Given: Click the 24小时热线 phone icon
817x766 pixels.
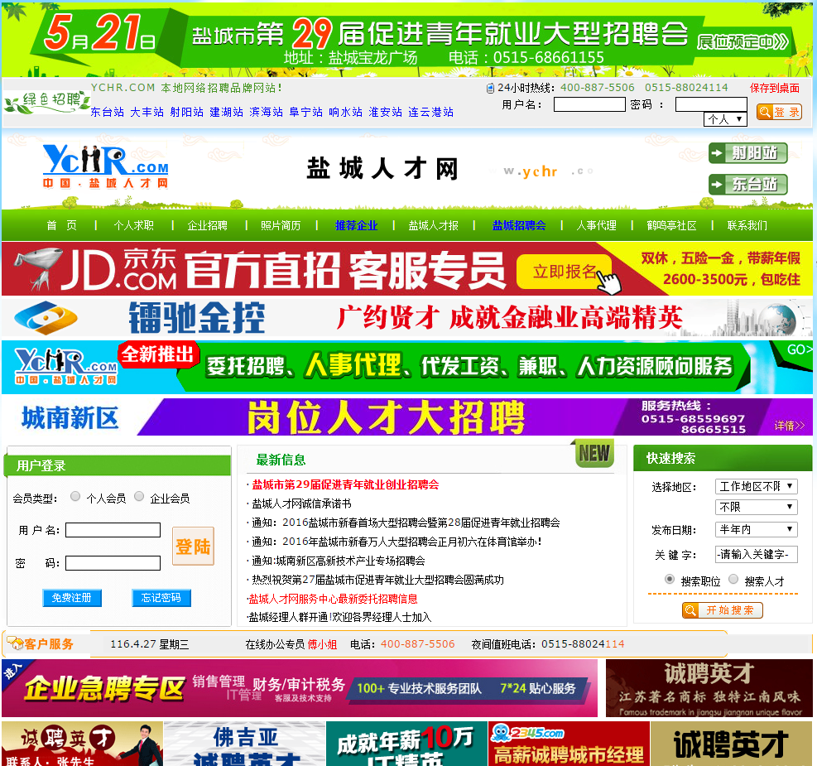Looking at the screenshot, I should (x=490, y=88).
